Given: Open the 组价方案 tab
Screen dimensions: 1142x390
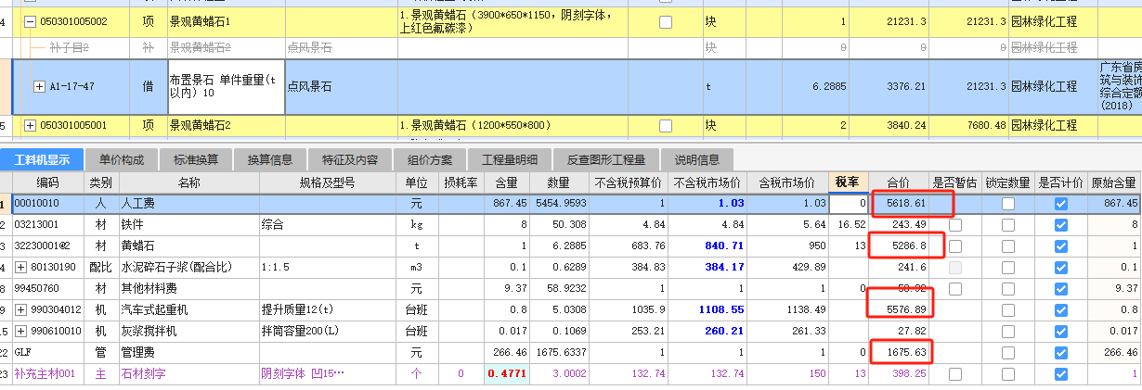Looking at the screenshot, I should tap(428, 159).
